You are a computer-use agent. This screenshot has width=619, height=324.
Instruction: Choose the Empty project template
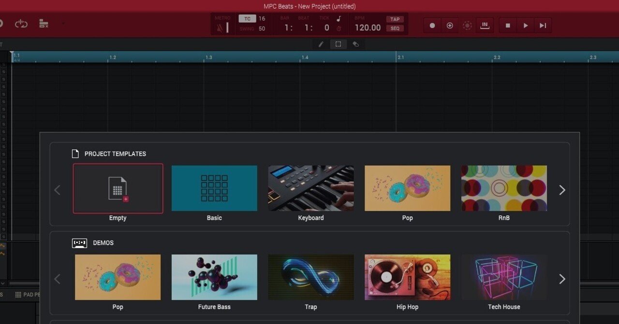coord(118,188)
